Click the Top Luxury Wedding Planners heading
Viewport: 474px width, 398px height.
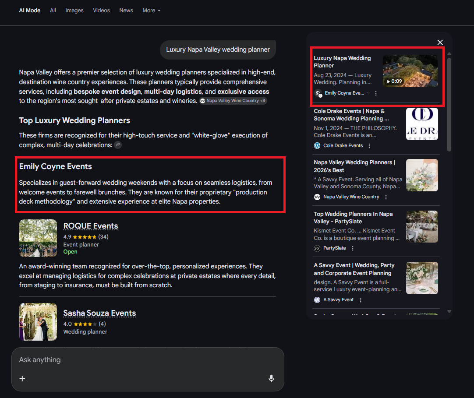[x=74, y=120]
